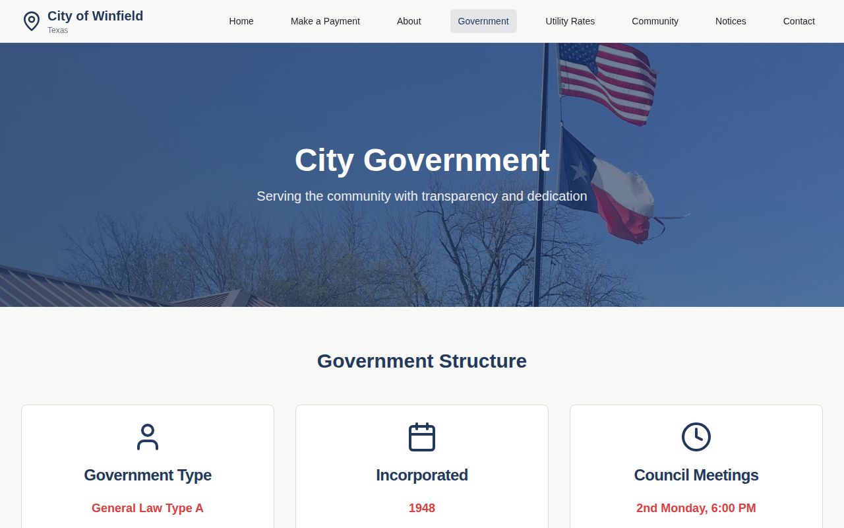Click the Council Meetings card title
844x528 pixels.
pos(696,475)
